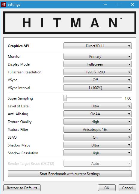Close the Settings window
139x194 pixels.
pyautogui.click(x=132, y=5)
